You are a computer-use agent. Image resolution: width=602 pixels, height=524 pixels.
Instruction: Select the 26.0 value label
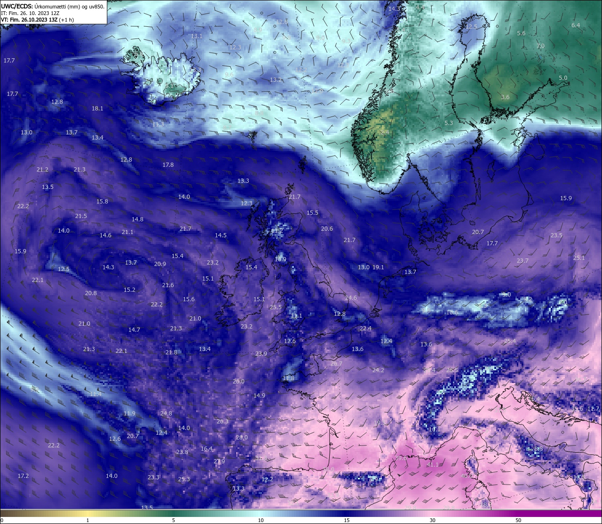coord(238,382)
